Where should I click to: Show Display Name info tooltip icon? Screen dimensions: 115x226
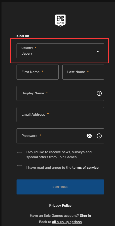point(99,93)
